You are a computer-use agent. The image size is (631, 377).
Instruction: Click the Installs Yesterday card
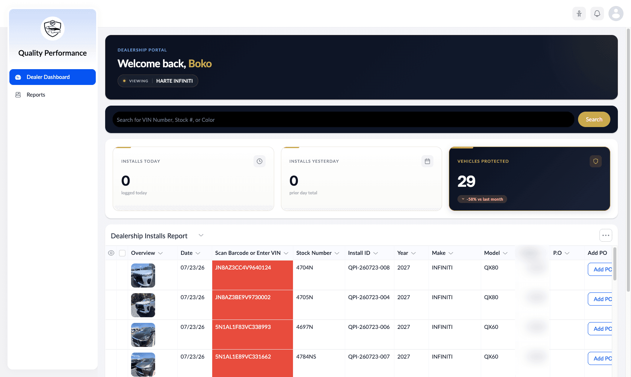[361, 179]
